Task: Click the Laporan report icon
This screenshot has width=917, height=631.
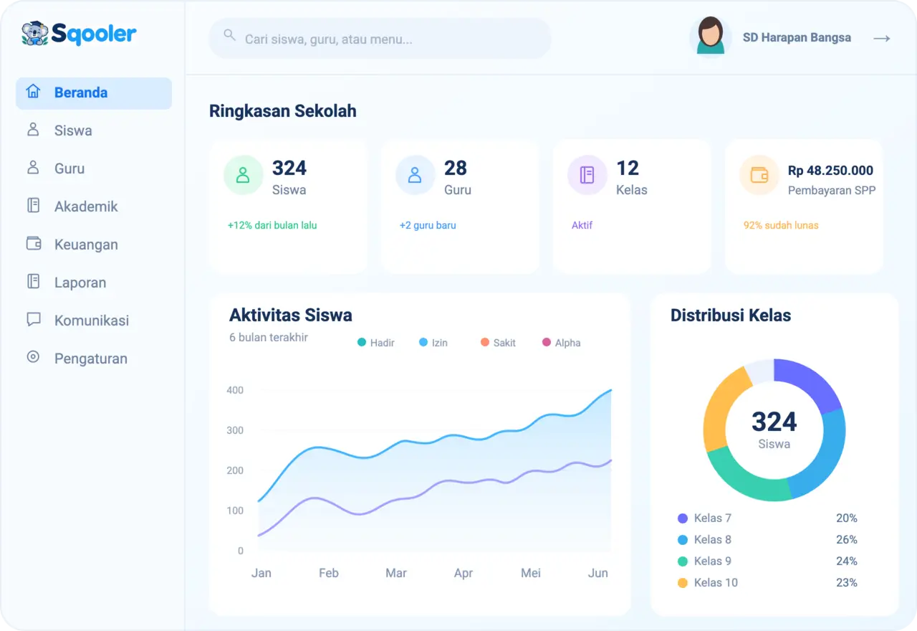Action: pos(33,282)
